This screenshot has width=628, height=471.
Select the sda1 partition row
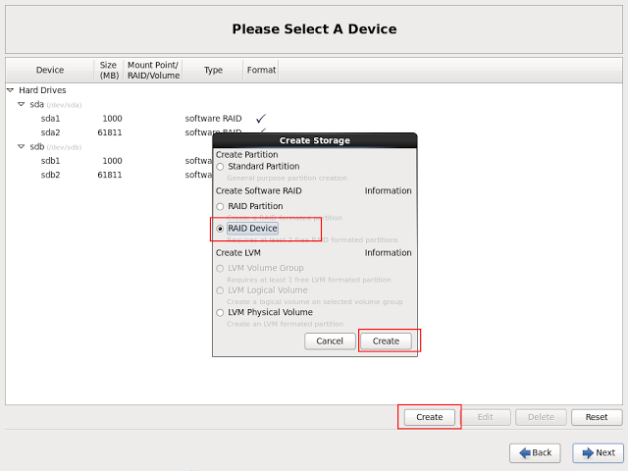pyautogui.click(x=51, y=119)
